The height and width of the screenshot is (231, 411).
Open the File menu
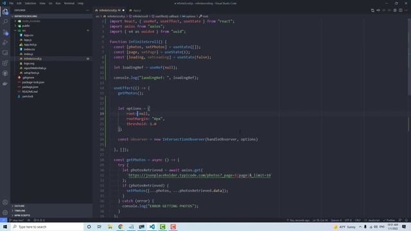coord(12,3)
